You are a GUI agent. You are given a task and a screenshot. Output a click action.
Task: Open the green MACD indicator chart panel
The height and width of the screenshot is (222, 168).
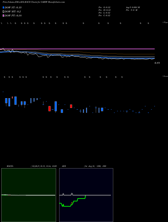29,195
